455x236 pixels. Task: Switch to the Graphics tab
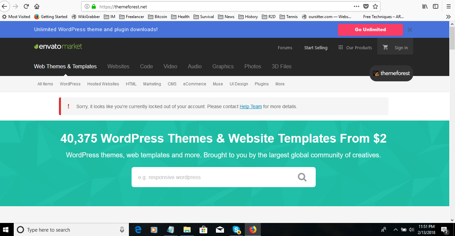(223, 66)
